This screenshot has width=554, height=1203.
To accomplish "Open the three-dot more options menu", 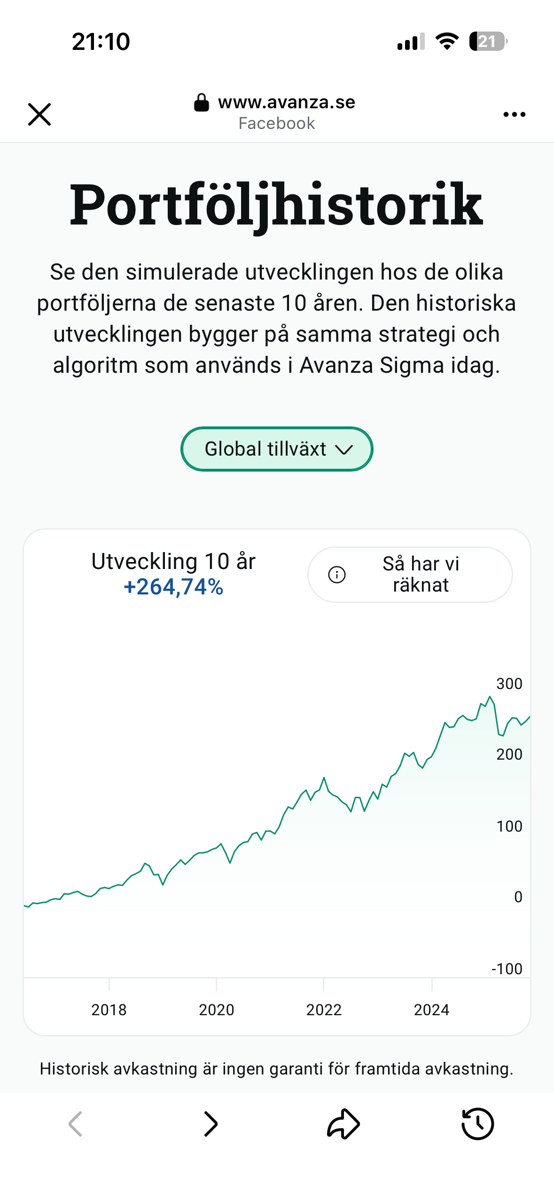I will (x=514, y=114).
